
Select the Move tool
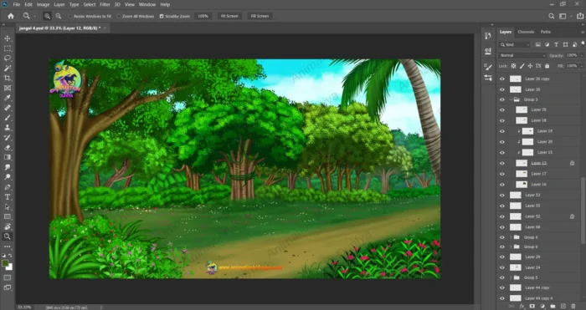[x=7, y=38]
